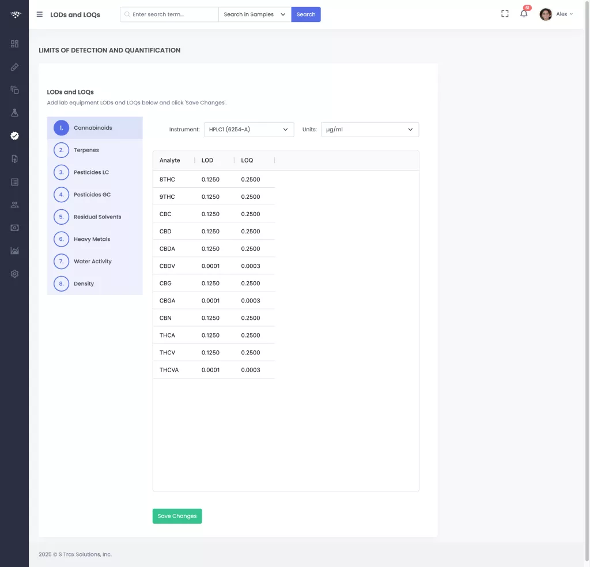Switch to the Density step
590x567 pixels.
[95, 283]
